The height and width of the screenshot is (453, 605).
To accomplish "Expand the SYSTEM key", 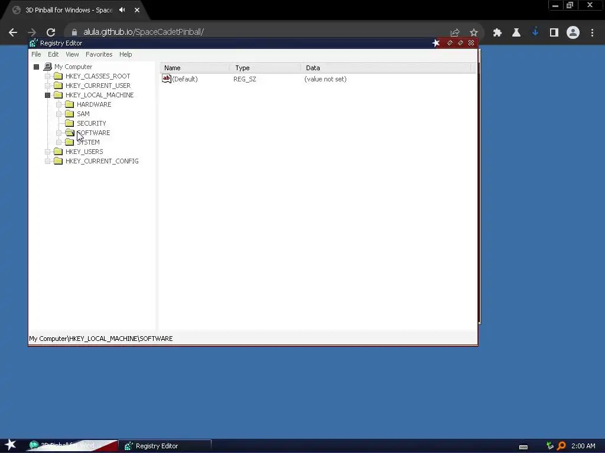I will 58,142.
